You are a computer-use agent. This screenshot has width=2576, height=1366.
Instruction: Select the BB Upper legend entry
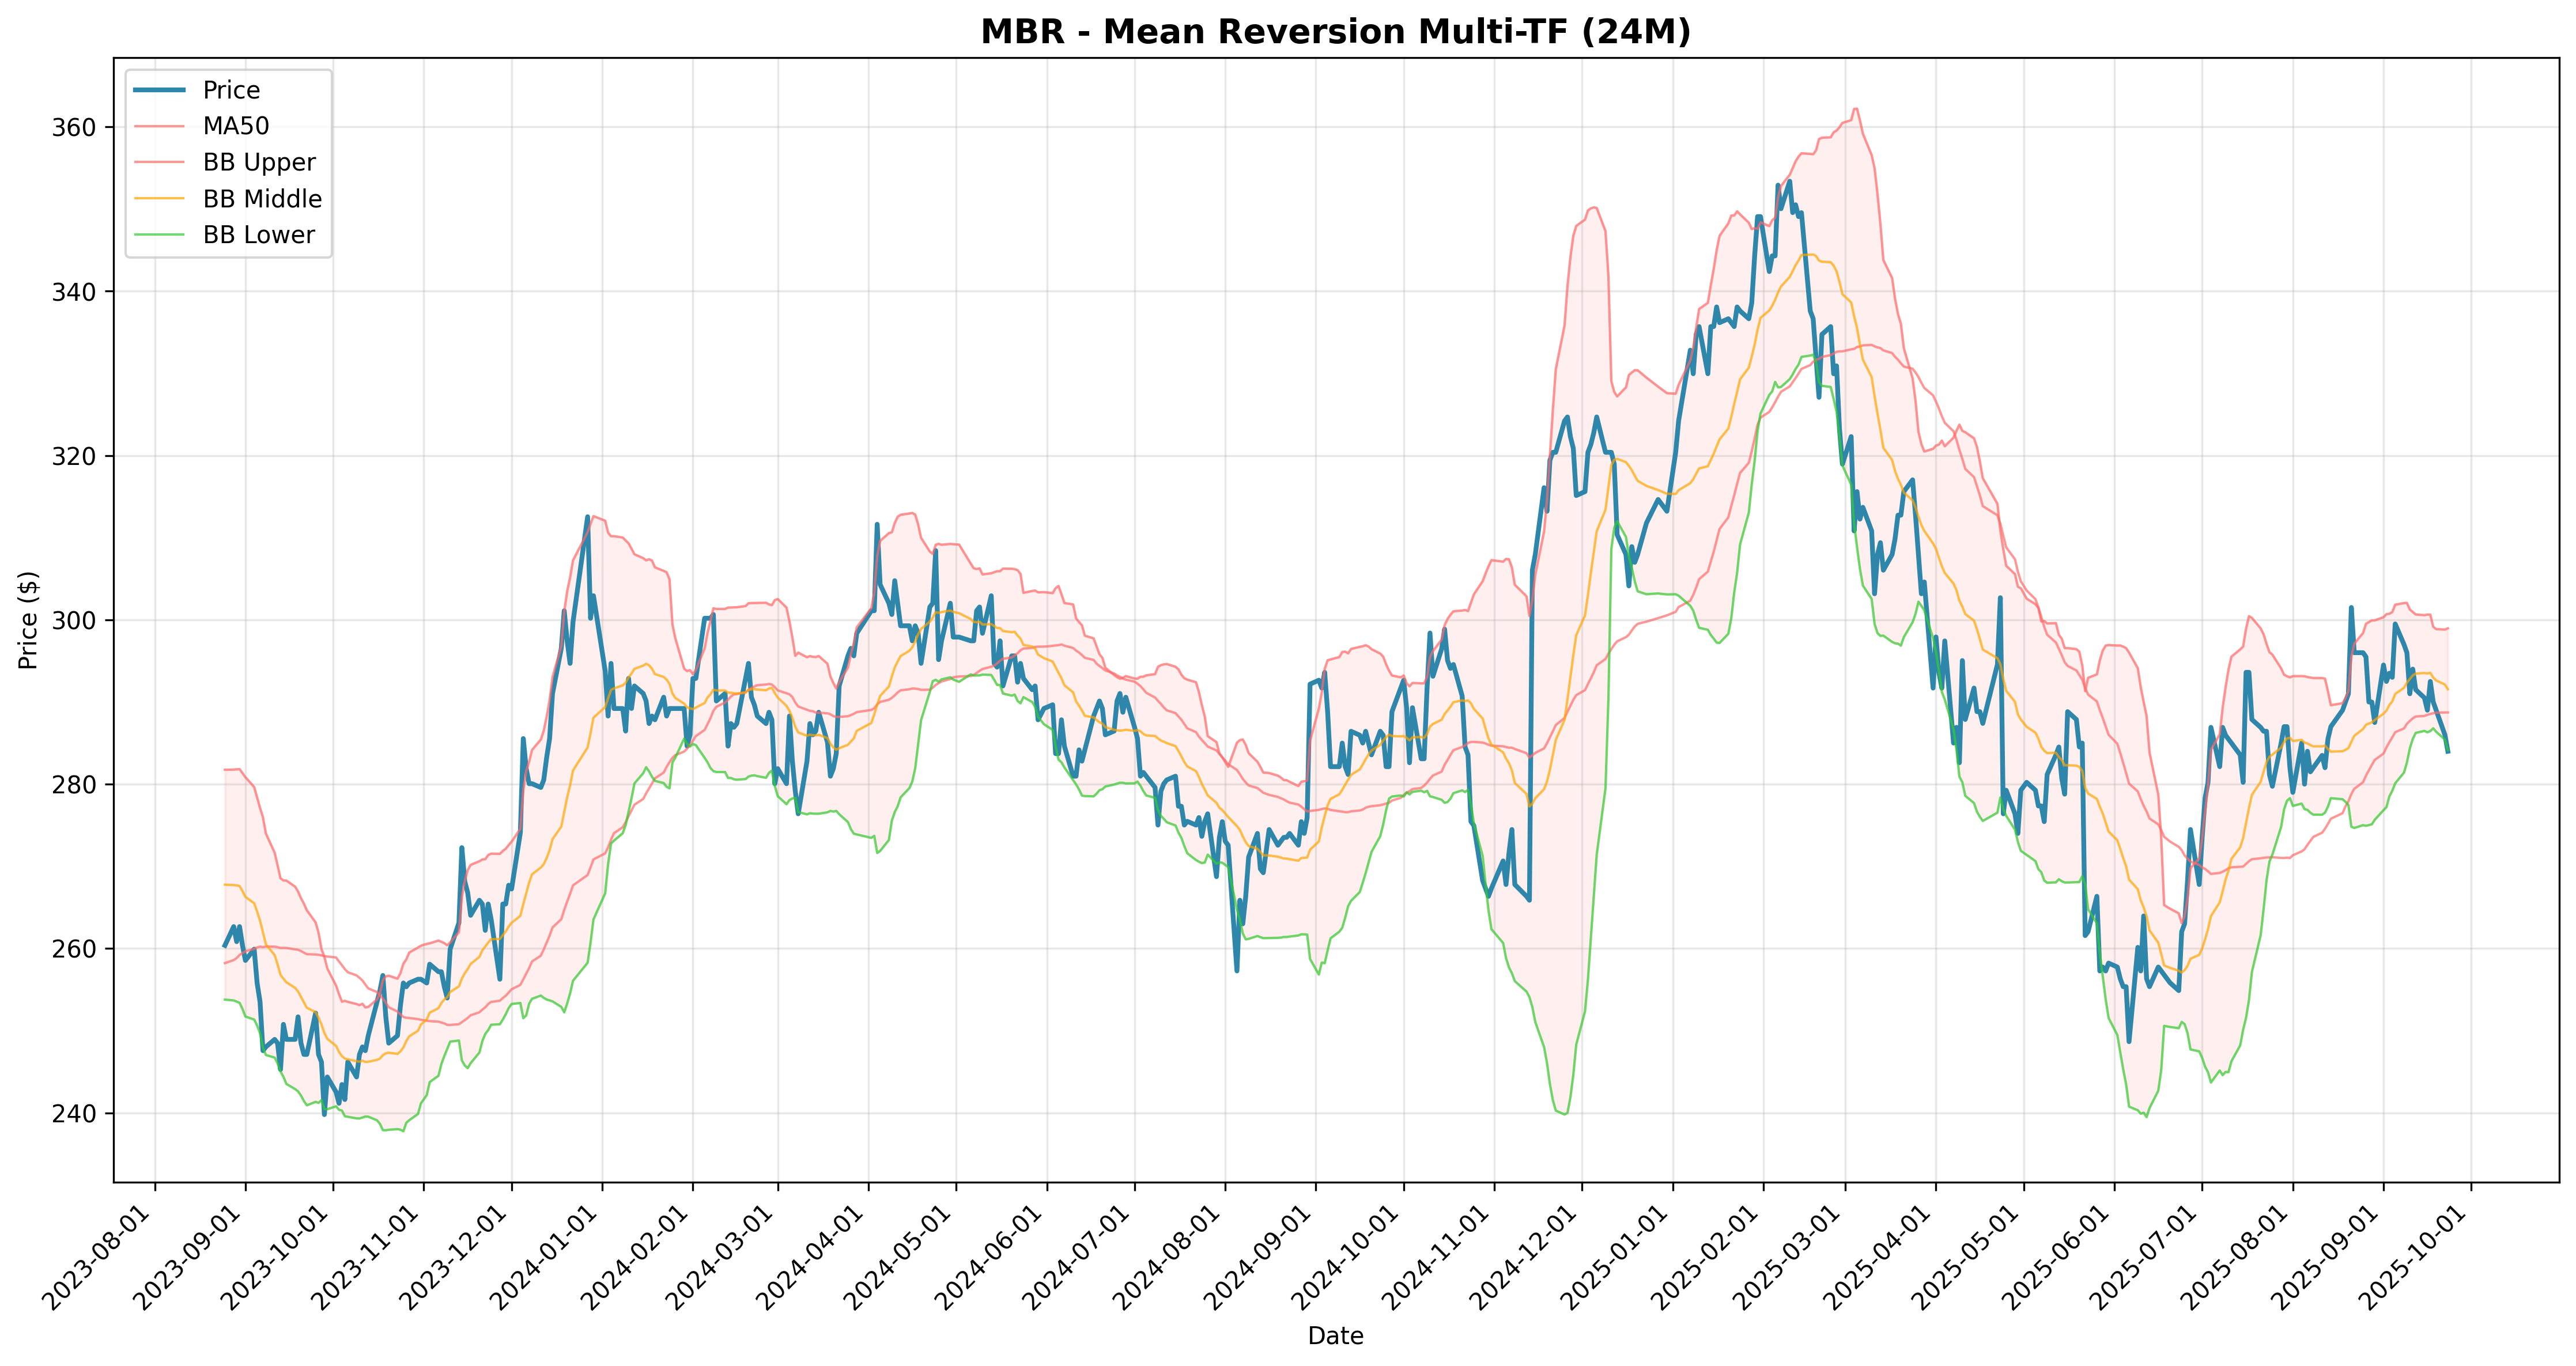point(259,162)
